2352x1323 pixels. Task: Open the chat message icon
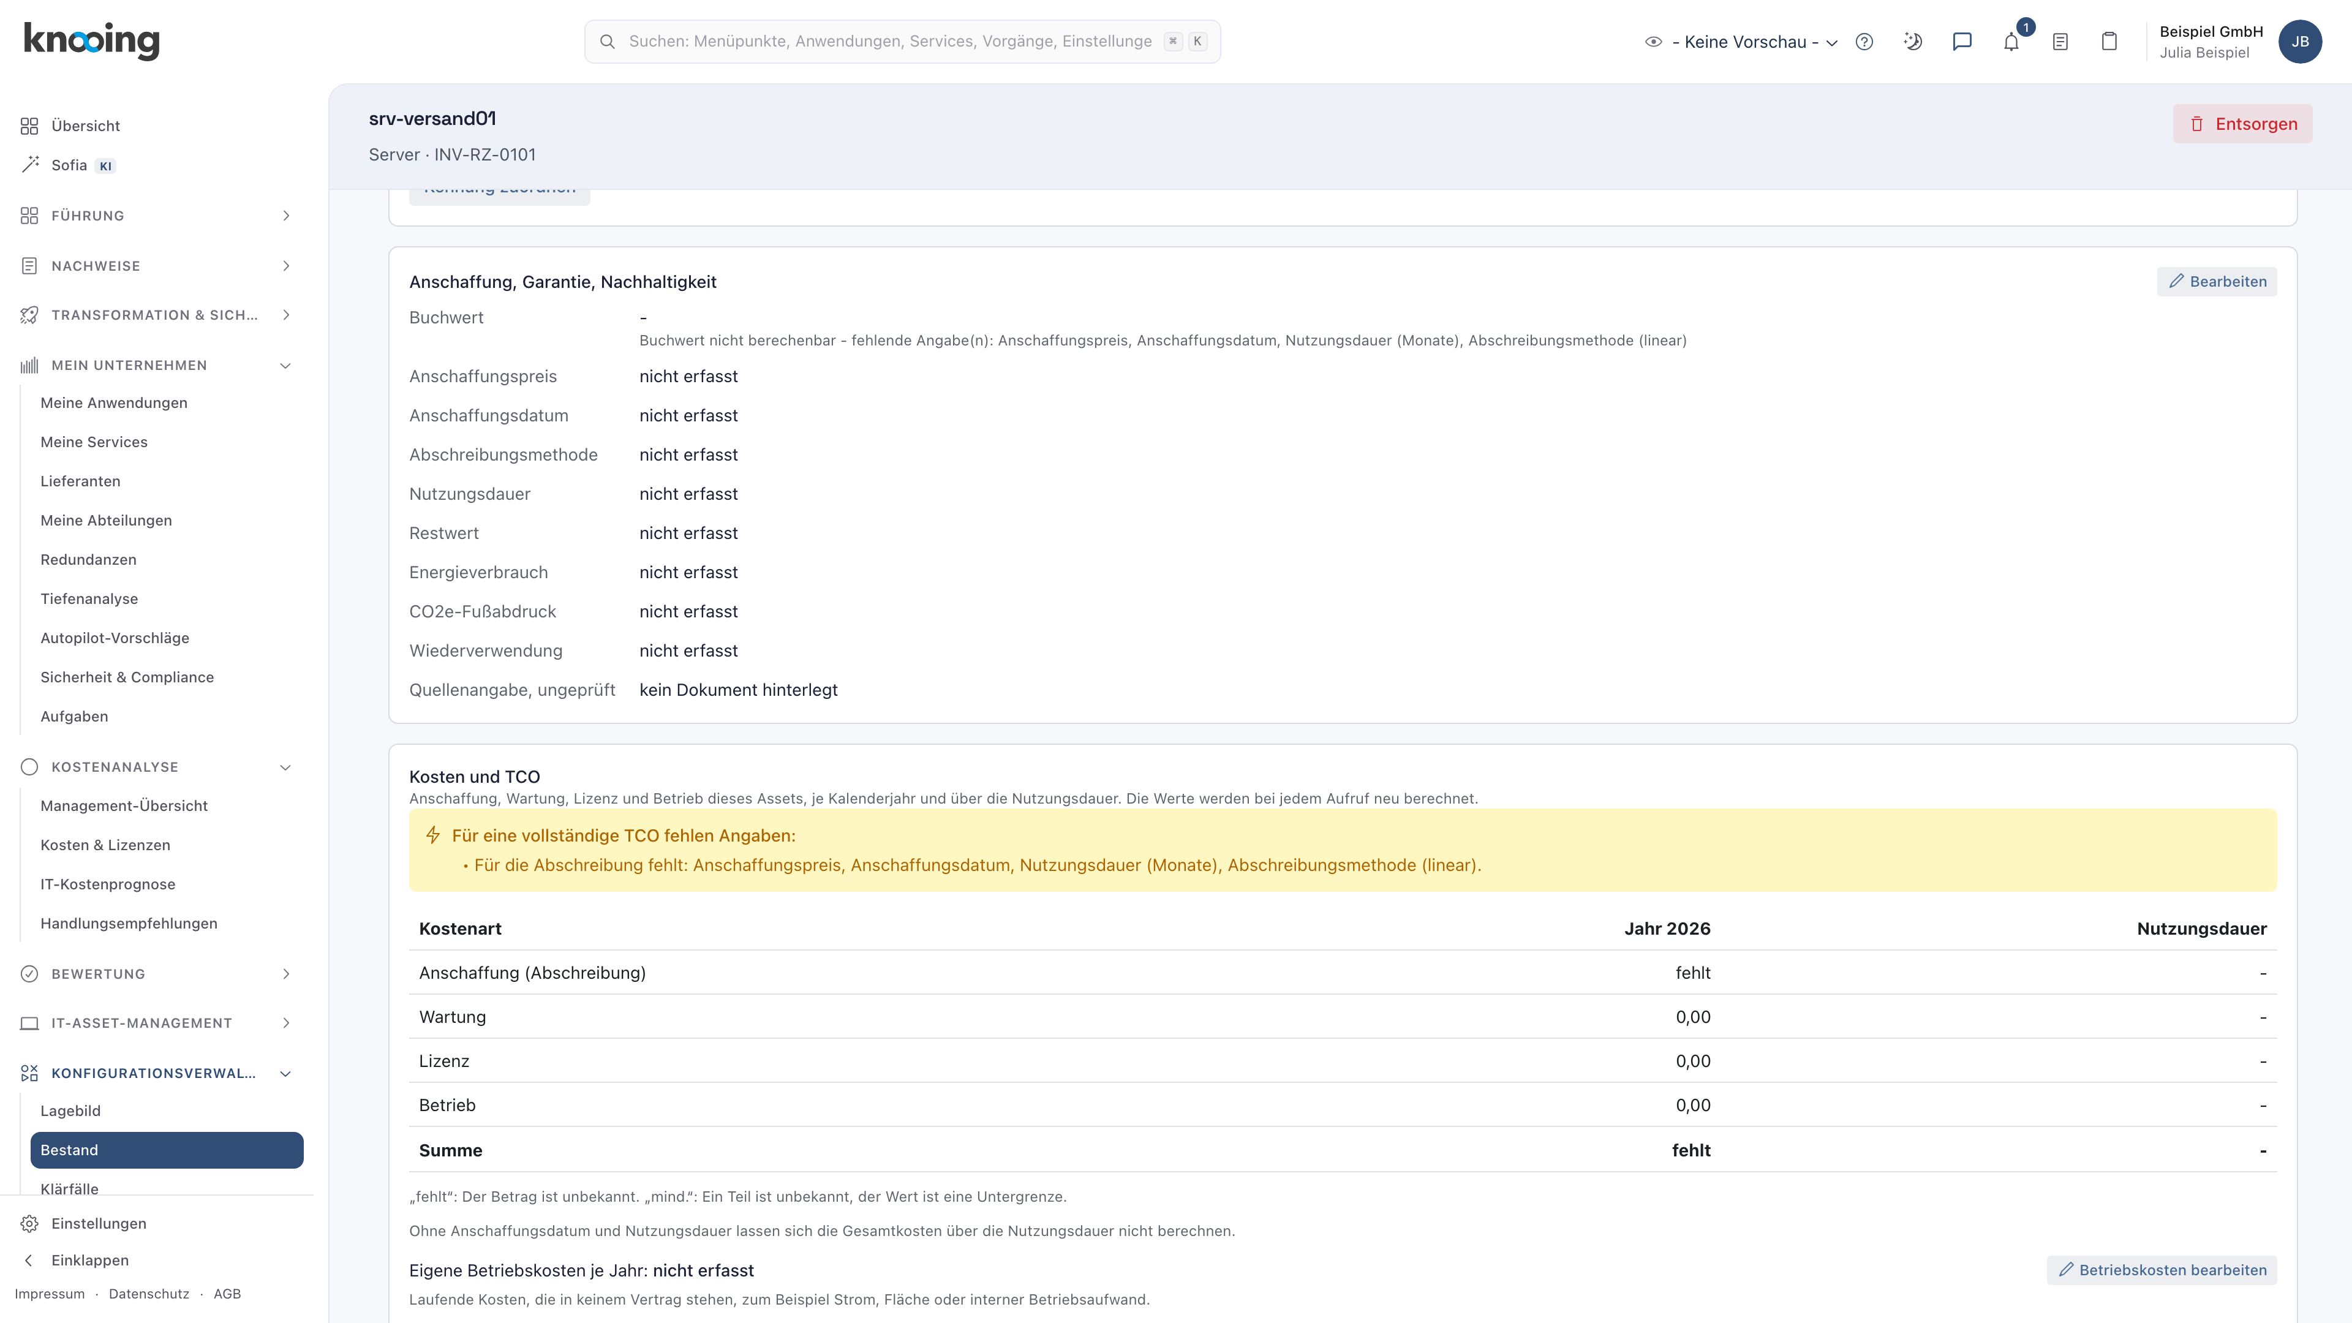1962,42
